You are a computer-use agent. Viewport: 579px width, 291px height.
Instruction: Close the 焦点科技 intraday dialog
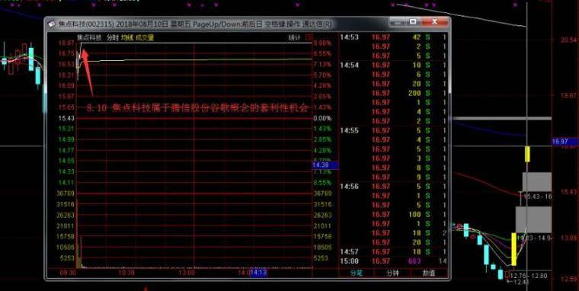click(434, 22)
